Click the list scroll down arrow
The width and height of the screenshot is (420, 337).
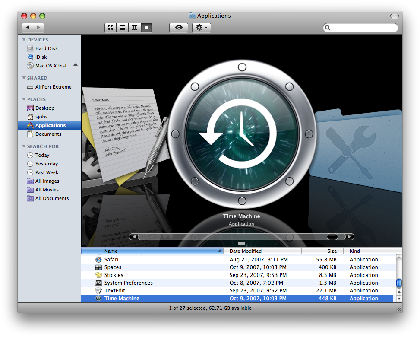tap(399, 299)
